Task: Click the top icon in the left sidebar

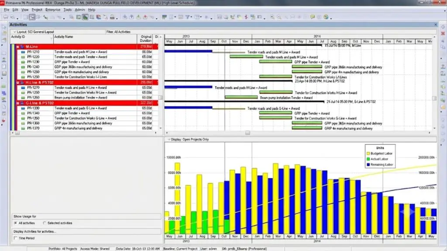Action: pos(4,27)
